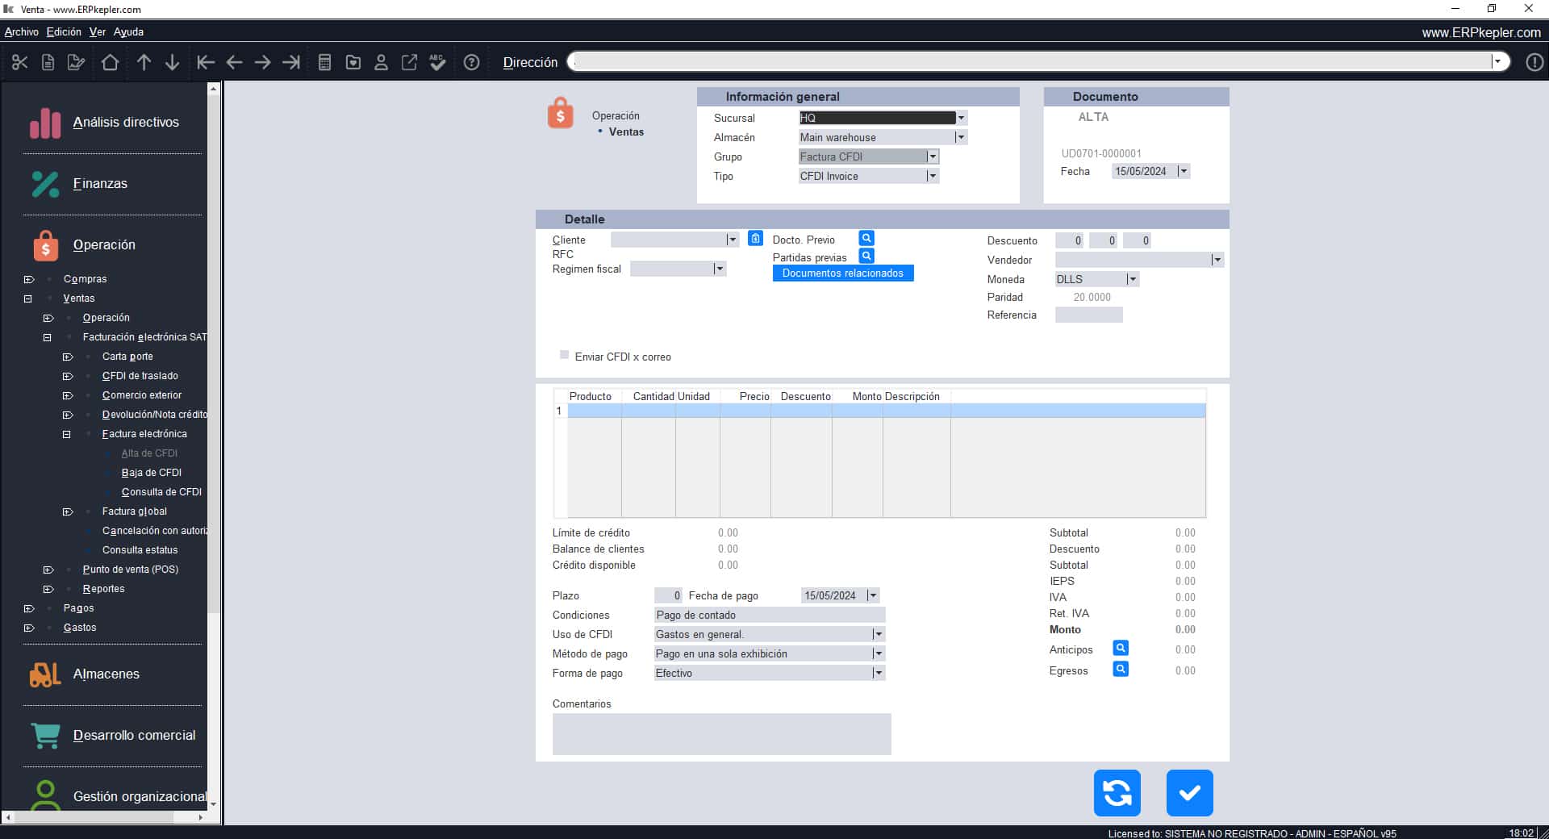Click the Comentarios text area
Image resolution: width=1549 pixels, height=839 pixels.
point(721,734)
